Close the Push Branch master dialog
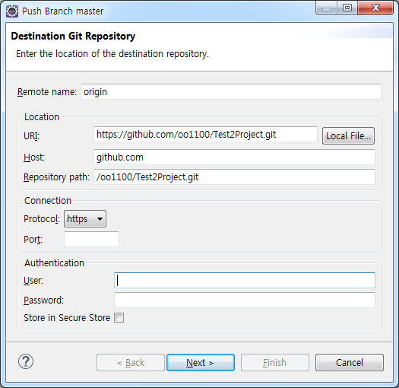Screen dimensions: 399x388 point(375,8)
